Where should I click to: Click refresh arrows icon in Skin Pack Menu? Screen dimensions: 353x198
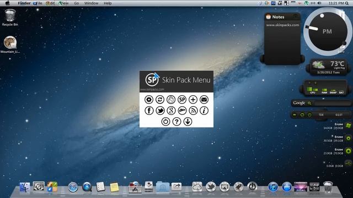(x=160, y=100)
